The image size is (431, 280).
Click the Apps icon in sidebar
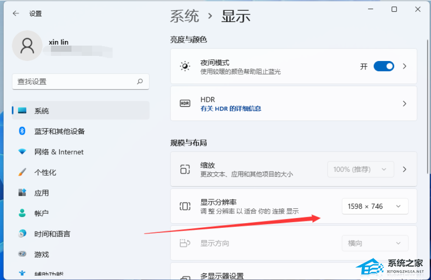click(x=22, y=192)
